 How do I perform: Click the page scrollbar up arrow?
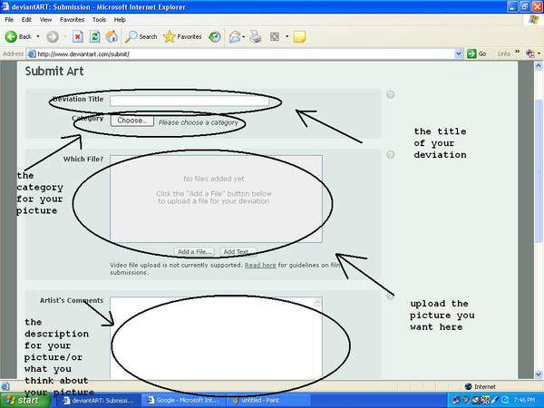[538, 65]
